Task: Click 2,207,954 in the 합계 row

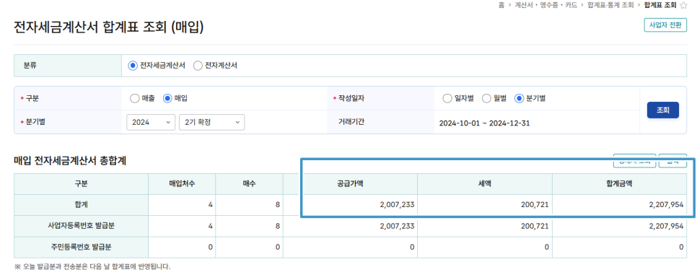Action: pos(666,205)
